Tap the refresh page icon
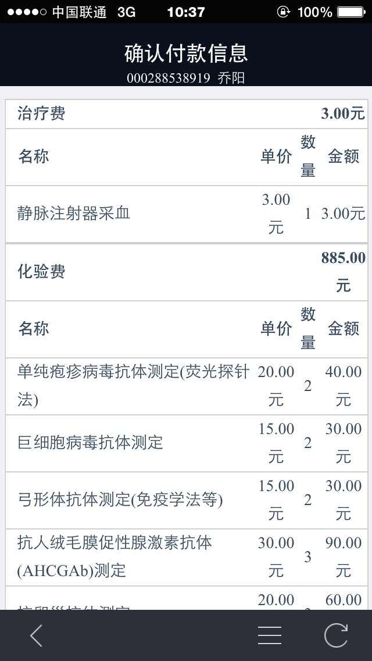 [x=336, y=635]
